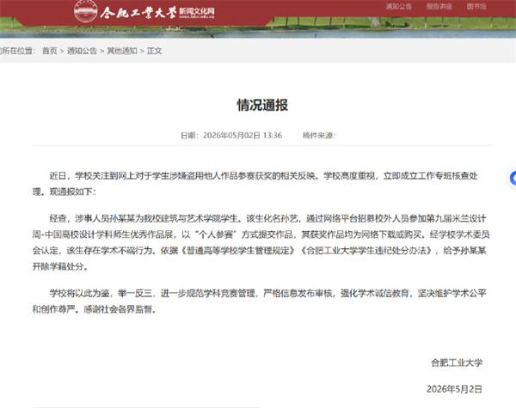Click the line ending 开除学籍处分。
The height and width of the screenshot is (408, 516).
pos(60,266)
